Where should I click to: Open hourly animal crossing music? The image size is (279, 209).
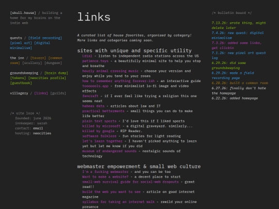(x=111, y=71)
